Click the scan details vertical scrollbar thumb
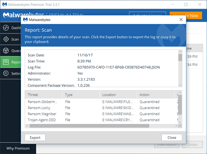The height and width of the screenshot is (154, 207). point(180,58)
